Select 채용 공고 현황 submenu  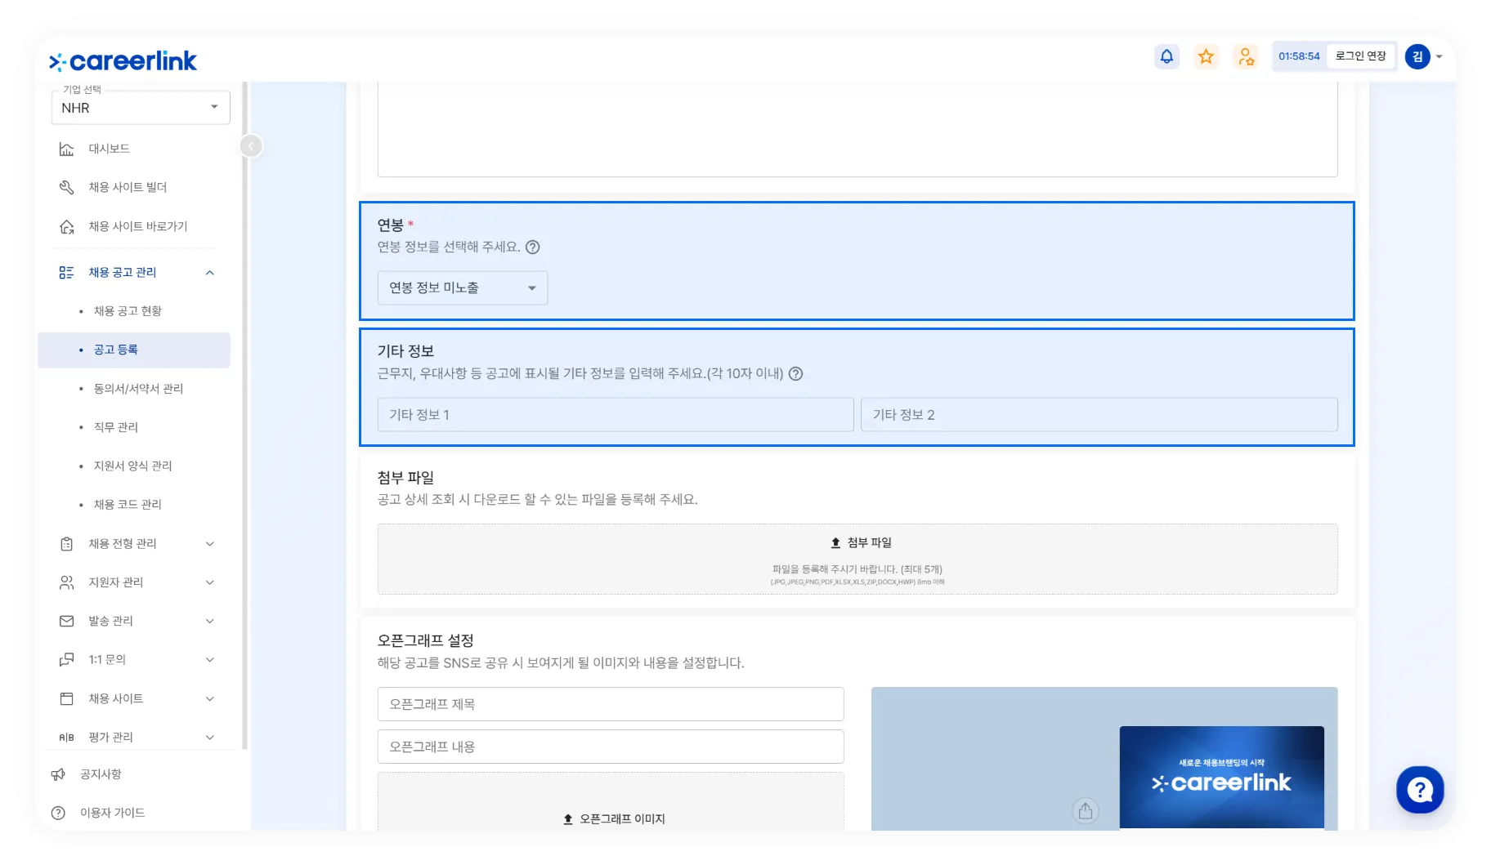pyautogui.click(x=128, y=311)
